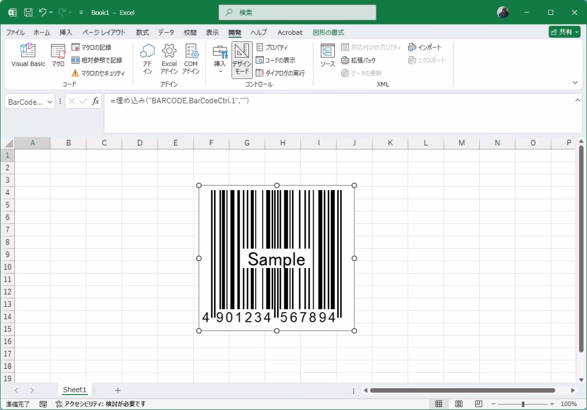Viewport: 587px width, 410px height.
Task: Open the user account avatar
Action: click(503, 13)
